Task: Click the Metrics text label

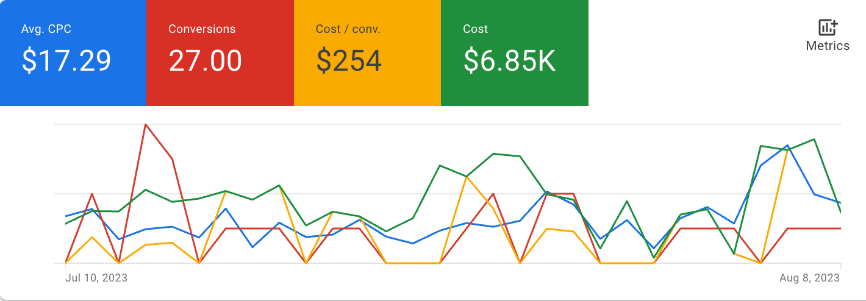Action: tap(828, 46)
